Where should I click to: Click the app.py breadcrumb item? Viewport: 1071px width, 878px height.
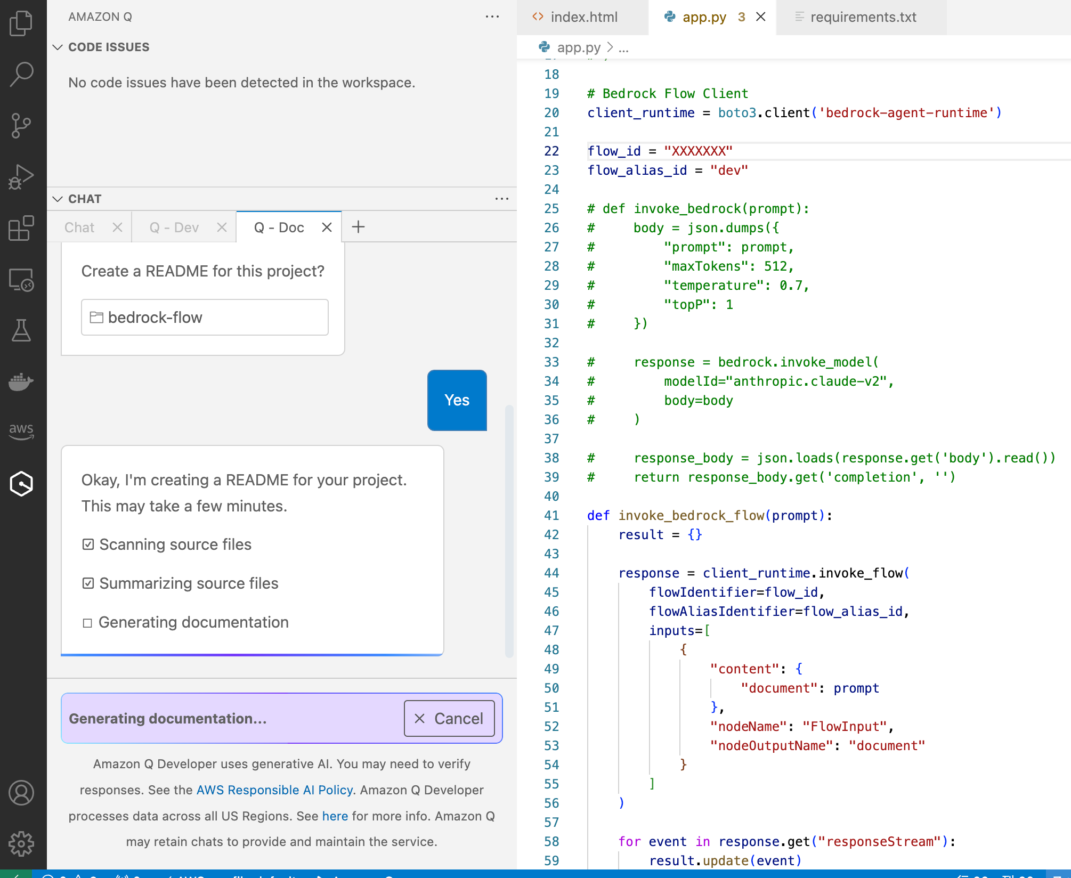[579, 47]
